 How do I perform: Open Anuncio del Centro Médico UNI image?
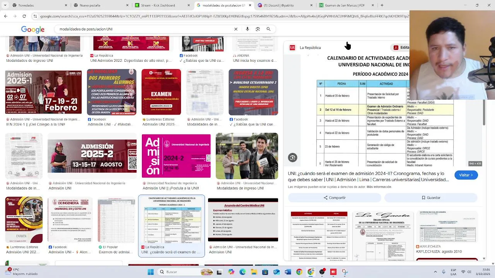[243, 220]
